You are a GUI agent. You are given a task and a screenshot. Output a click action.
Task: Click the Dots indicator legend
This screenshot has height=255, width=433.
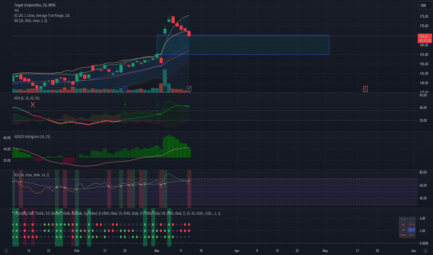click(118, 213)
